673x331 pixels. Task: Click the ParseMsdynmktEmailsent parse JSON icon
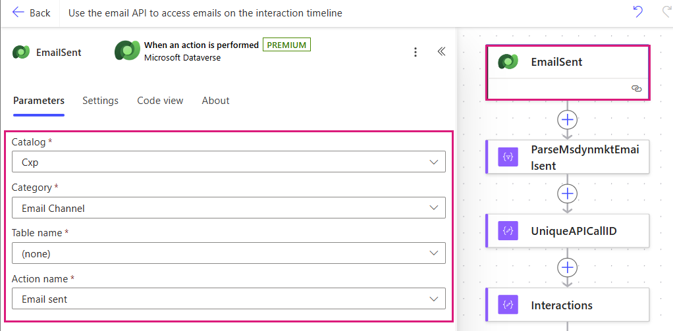[508, 157]
